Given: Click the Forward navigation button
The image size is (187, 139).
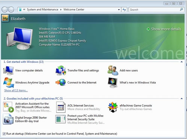Looking at the screenshot, I should tap(11, 10).
